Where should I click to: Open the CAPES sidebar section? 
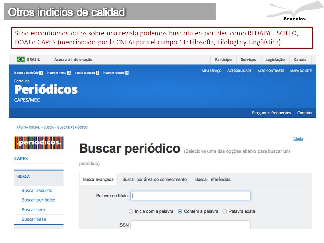[x=21, y=159]
